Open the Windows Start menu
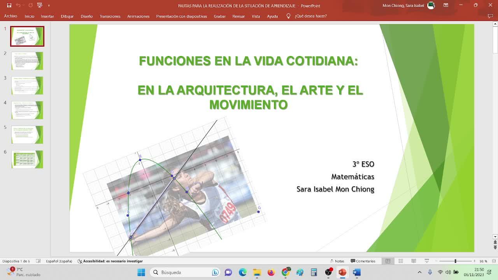 (141, 272)
